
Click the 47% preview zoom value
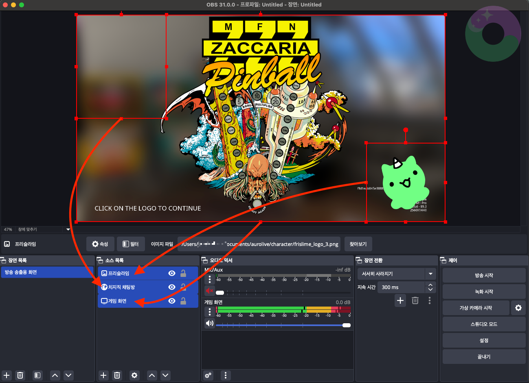click(x=8, y=229)
